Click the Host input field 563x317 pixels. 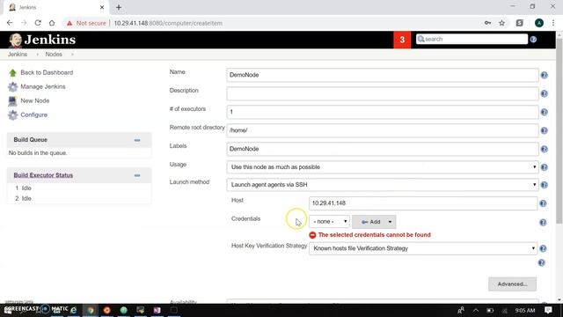[423, 203]
